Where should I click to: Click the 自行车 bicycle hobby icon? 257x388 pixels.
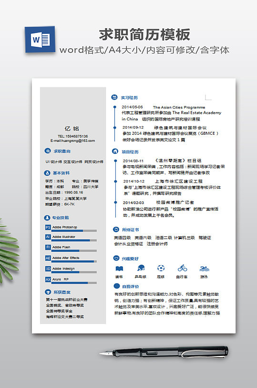(183, 268)
